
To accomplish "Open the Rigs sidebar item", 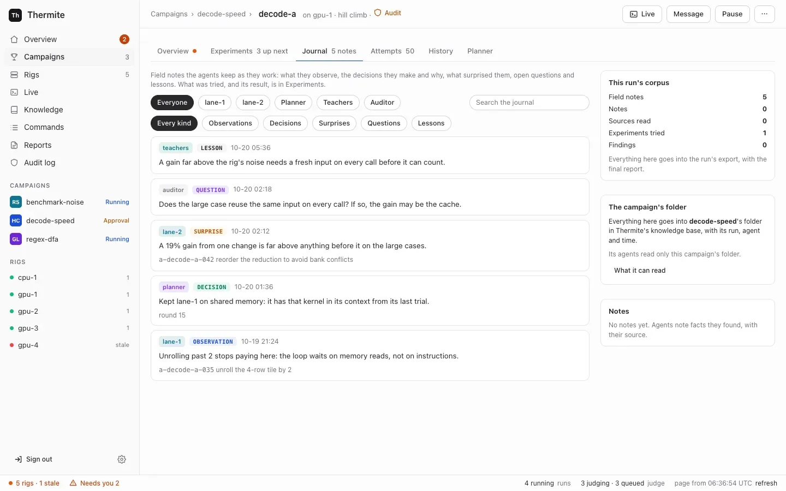I will click(70, 75).
